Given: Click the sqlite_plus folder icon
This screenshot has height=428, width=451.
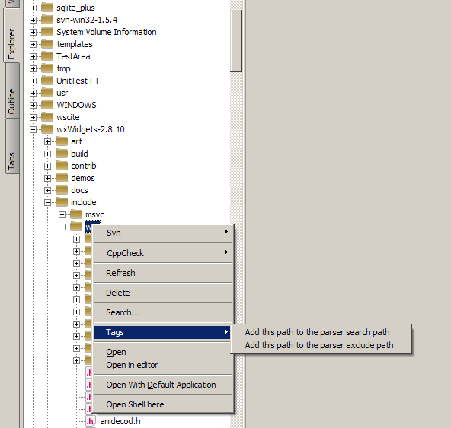Looking at the screenshot, I should click(x=47, y=8).
